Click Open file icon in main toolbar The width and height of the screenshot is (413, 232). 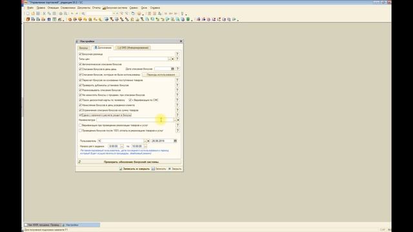[33, 14]
